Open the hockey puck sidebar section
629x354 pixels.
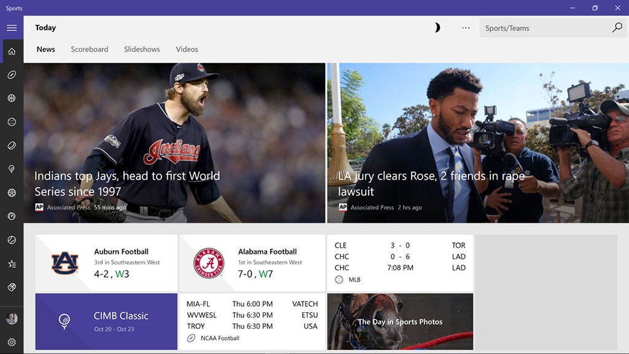[x=12, y=145]
